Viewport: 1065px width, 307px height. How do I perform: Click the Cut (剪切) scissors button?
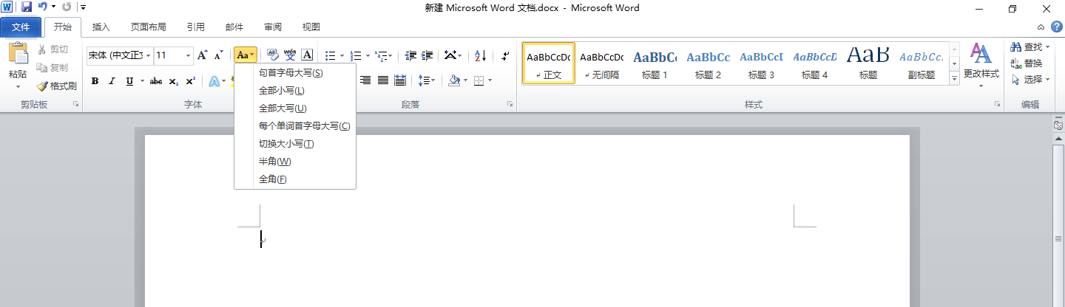coord(53,49)
